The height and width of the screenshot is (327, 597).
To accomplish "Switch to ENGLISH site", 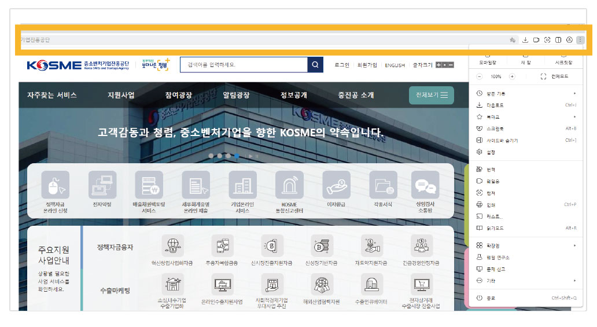I will (x=395, y=65).
